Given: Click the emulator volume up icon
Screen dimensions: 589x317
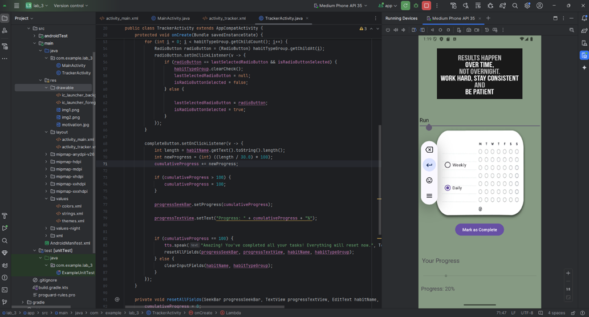Looking at the screenshot, I should point(396,30).
